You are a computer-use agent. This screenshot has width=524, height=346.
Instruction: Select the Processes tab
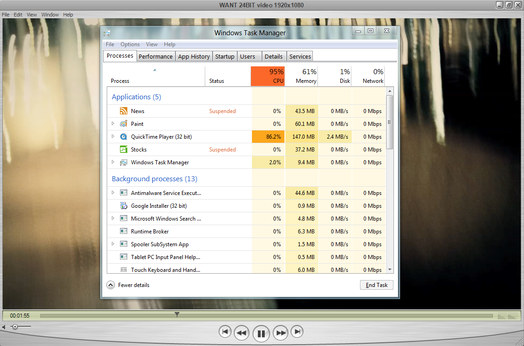click(x=120, y=56)
